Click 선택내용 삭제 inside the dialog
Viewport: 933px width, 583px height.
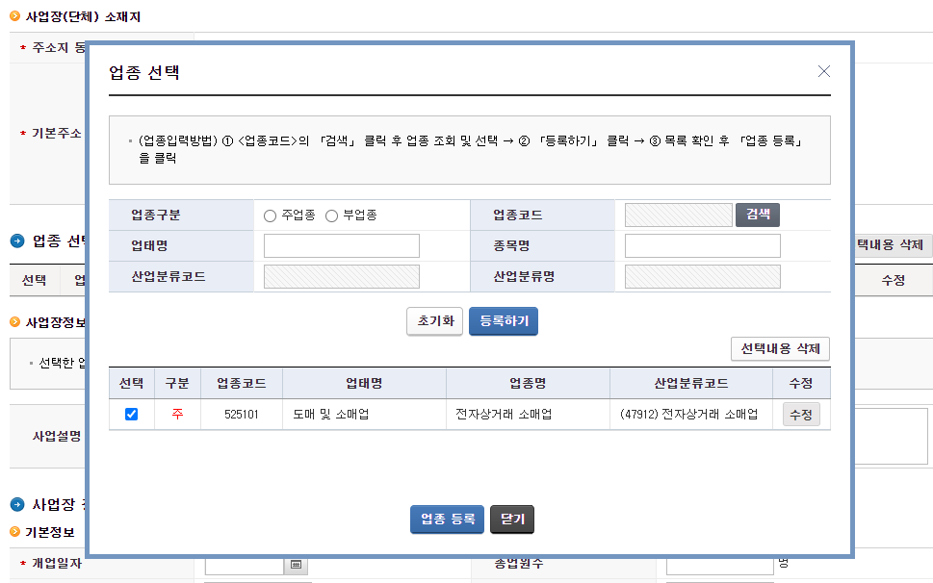(780, 349)
